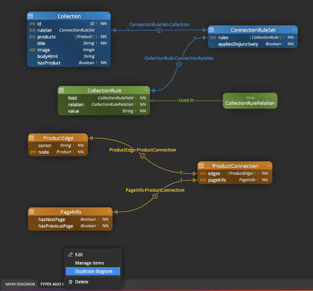The width and height of the screenshot is (313, 291).
Task: Click the ProductConnection table icon
Action: (201, 165)
